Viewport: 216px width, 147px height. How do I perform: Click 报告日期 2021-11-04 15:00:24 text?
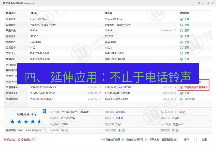[24, 131]
